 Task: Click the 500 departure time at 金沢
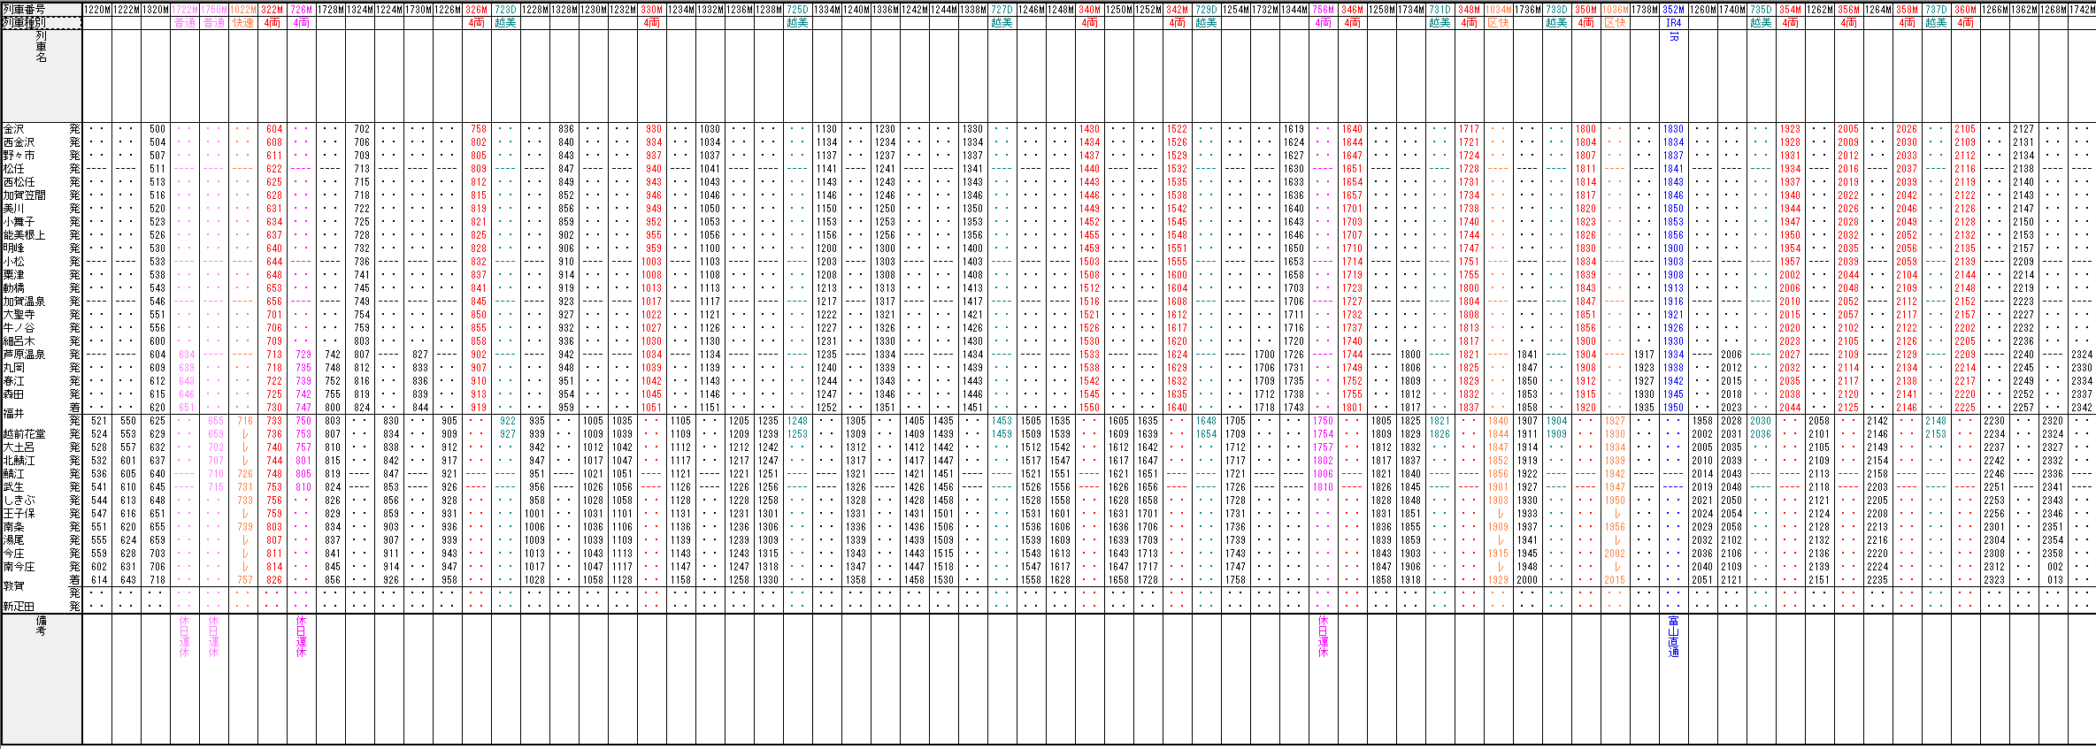point(157,129)
